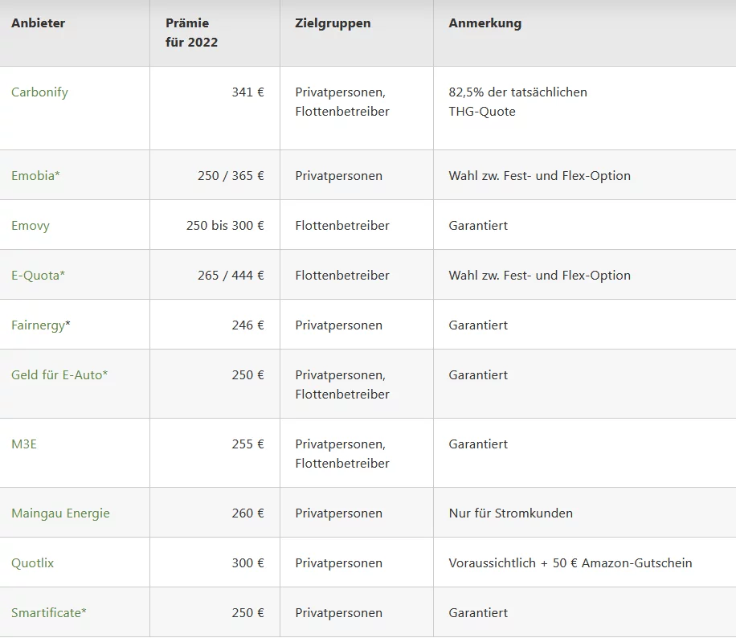Select the Voraussichtlich + 50 € Amazon-Gutschein note

[x=570, y=563]
